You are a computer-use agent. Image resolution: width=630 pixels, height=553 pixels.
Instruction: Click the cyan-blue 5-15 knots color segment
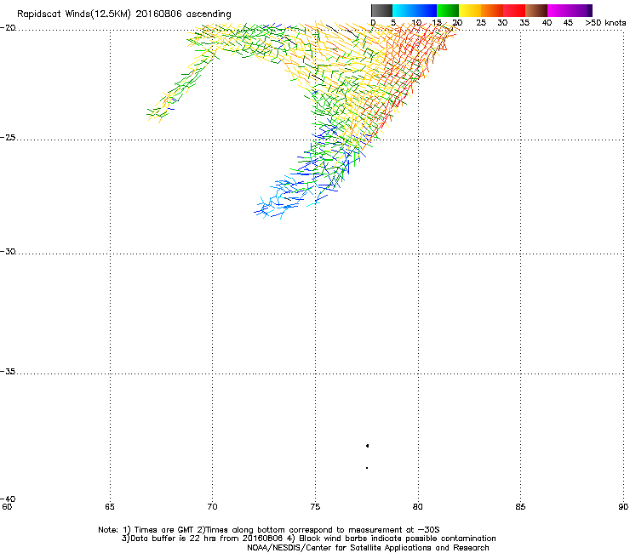415,10
